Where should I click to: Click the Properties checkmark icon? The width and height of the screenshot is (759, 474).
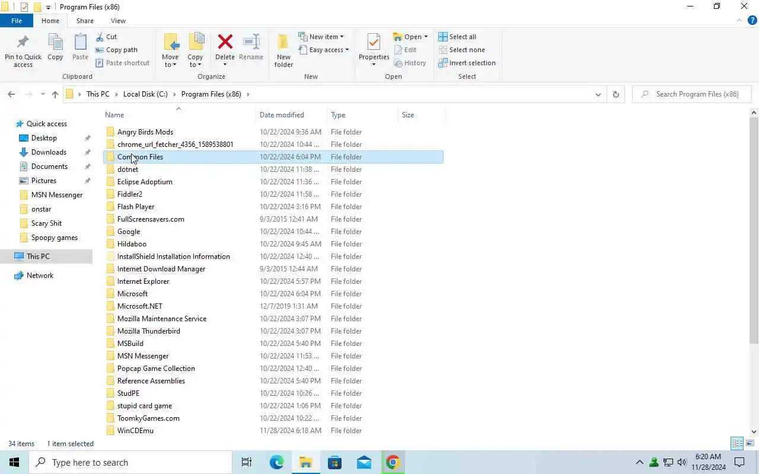click(x=374, y=43)
